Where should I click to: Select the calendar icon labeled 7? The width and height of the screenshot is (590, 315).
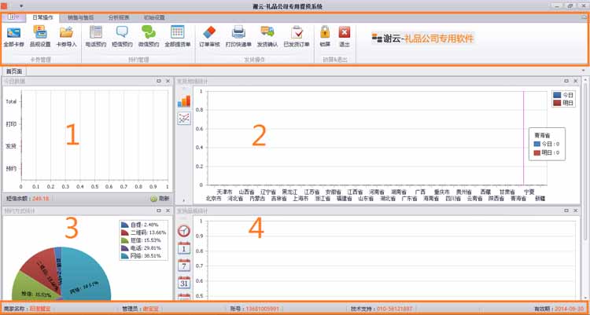(183, 266)
